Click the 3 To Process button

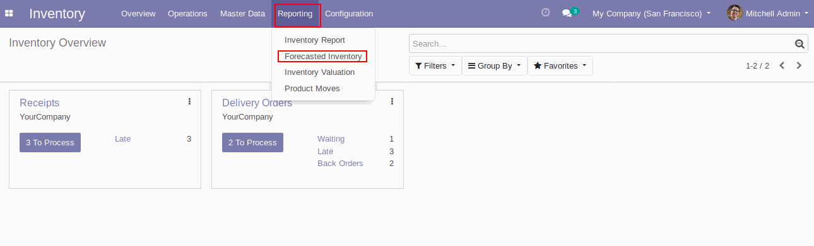pos(50,143)
